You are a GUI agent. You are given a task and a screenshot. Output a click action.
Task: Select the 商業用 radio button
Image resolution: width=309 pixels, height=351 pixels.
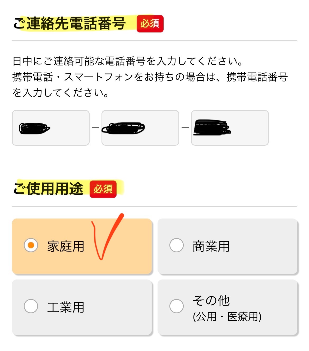tap(177, 245)
